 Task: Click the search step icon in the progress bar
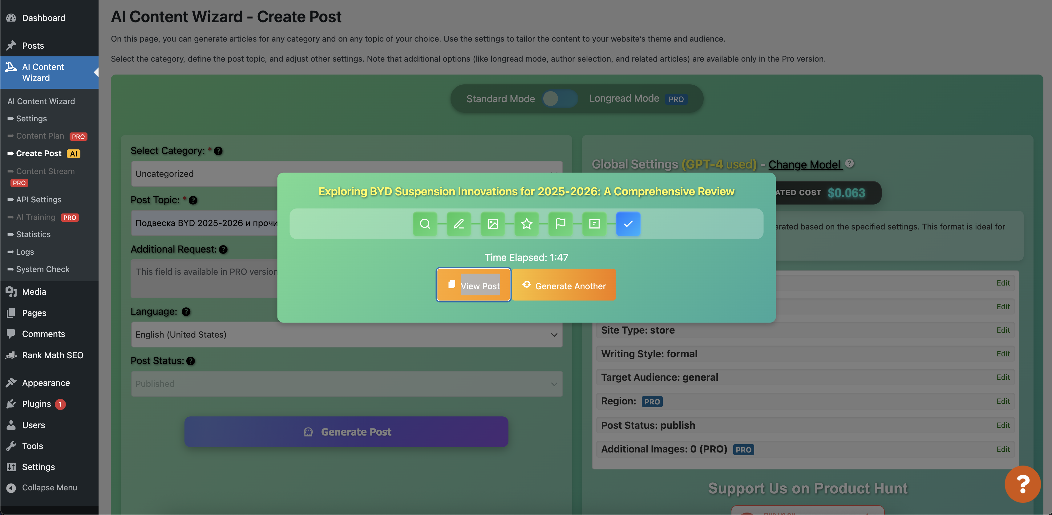[425, 224]
